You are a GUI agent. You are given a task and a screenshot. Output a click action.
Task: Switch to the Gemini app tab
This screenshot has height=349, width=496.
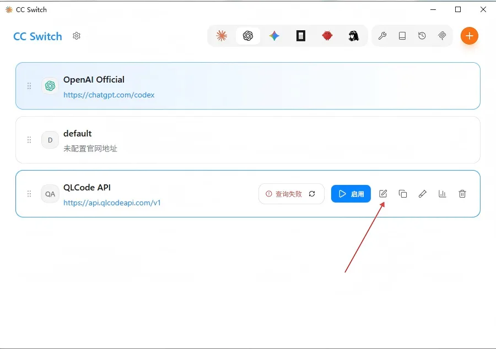[274, 36]
